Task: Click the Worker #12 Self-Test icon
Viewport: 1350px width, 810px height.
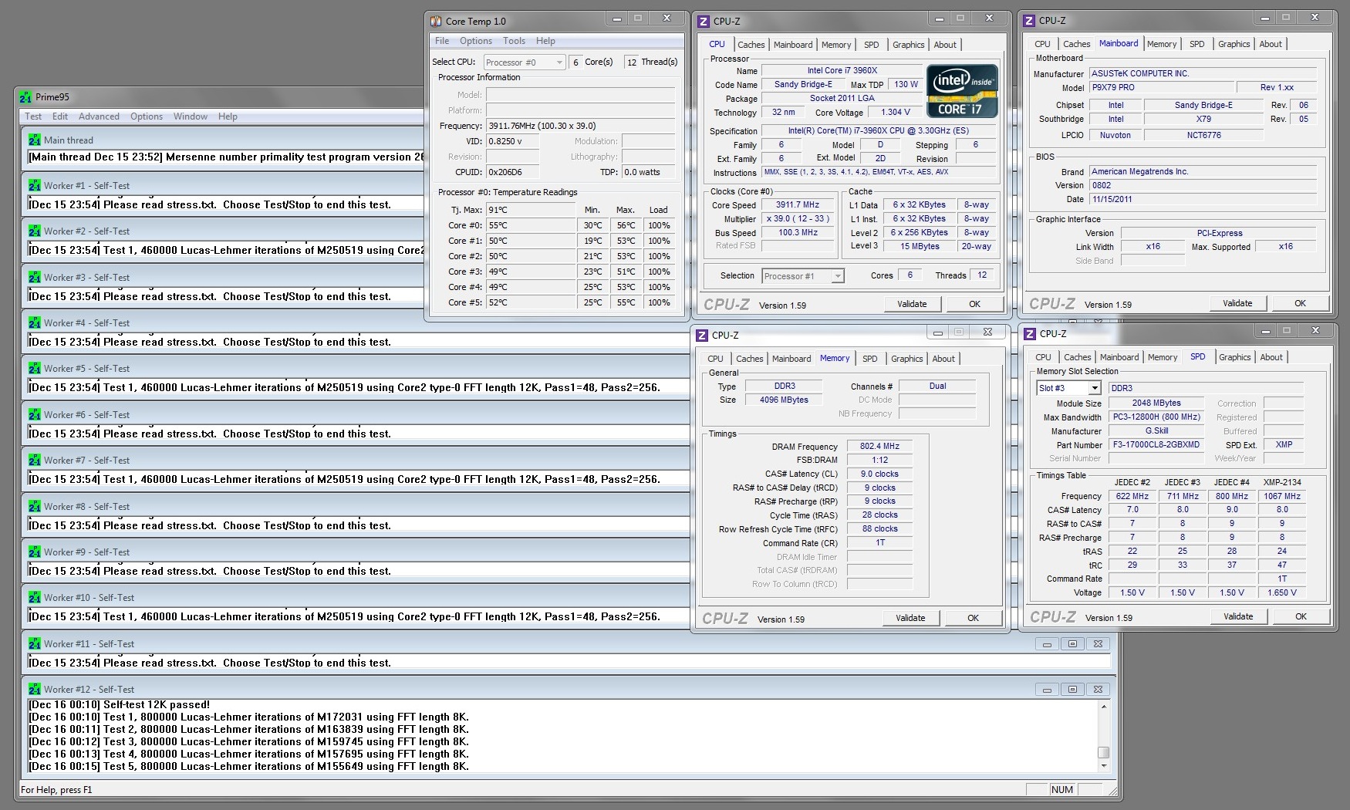Action: pos(34,690)
